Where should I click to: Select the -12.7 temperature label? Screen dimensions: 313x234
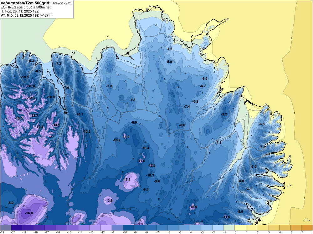[x=34, y=115]
